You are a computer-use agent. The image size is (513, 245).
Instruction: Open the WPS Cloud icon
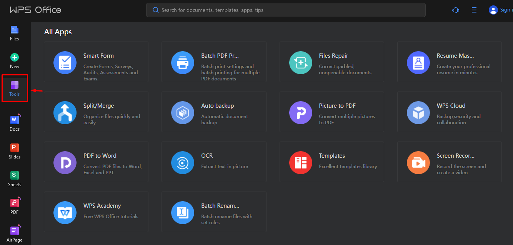click(418, 112)
